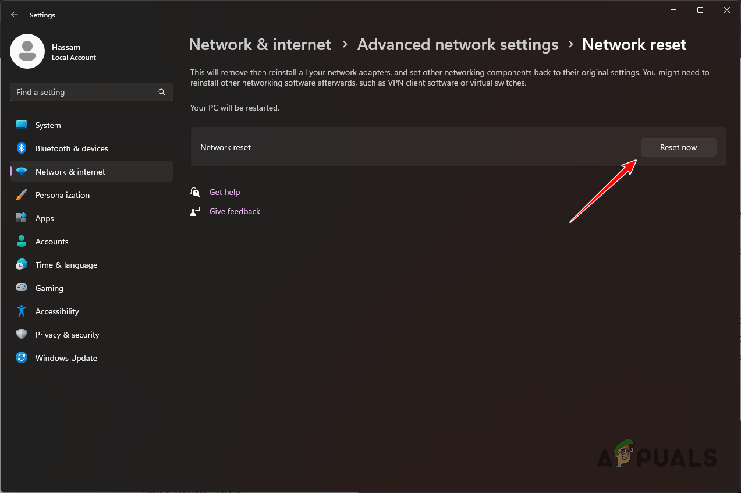Open Accounts settings
The height and width of the screenshot is (493, 741).
click(21, 241)
